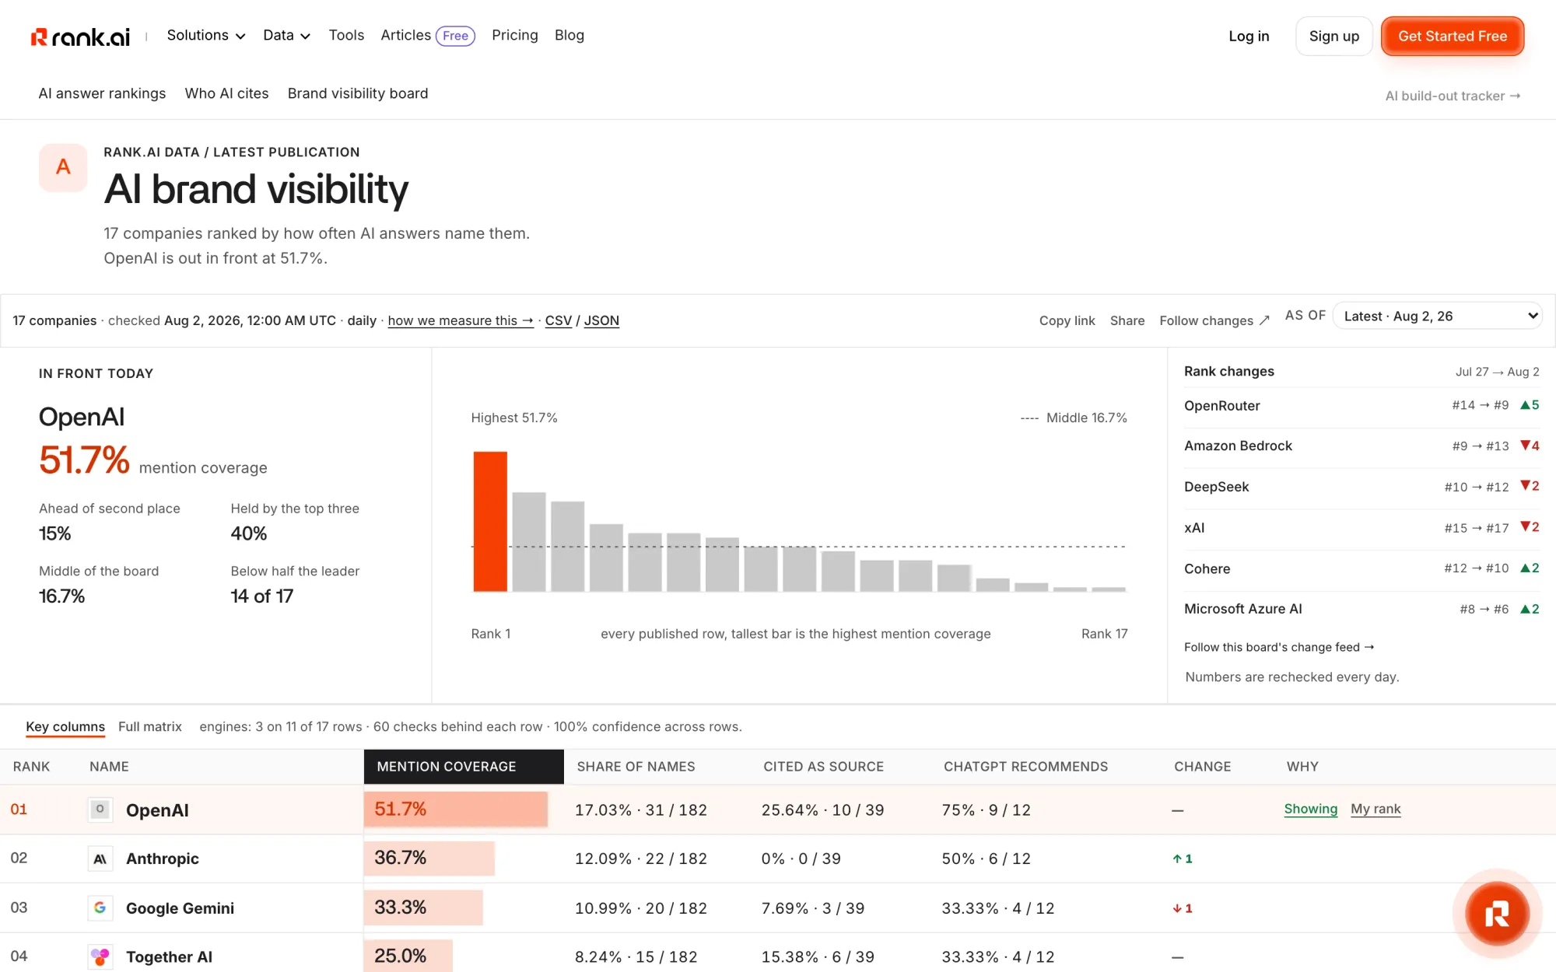Click the Together AI logo icon
The height and width of the screenshot is (972, 1556).
tap(100, 956)
